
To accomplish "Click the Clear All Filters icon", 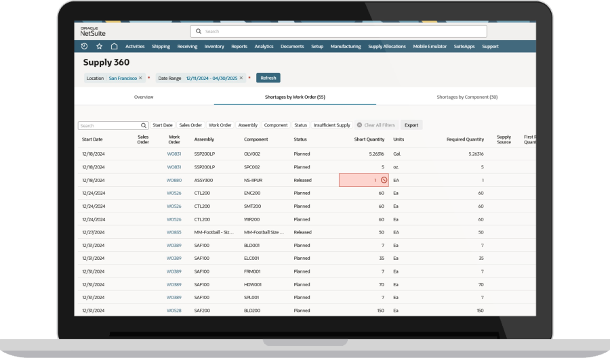I will (359, 125).
